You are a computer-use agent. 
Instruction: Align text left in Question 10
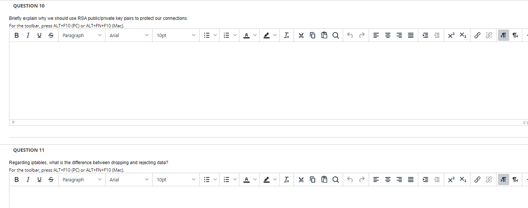coord(376,35)
